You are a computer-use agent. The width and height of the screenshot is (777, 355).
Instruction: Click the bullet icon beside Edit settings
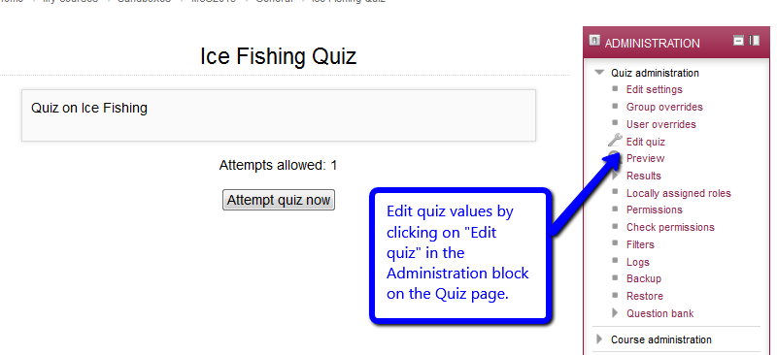click(x=616, y=88)
